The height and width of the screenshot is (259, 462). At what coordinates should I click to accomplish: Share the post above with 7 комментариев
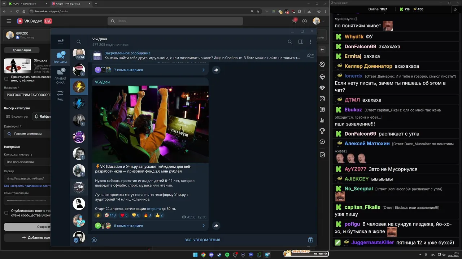pyautogui.click(x=216, y=70)
